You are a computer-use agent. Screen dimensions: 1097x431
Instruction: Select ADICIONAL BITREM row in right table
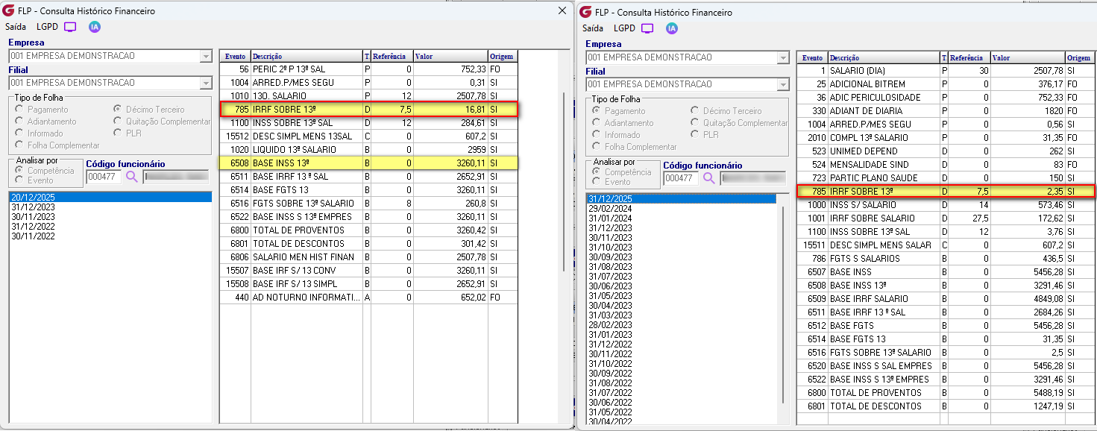pyautogui.click(x=945, y=84)
